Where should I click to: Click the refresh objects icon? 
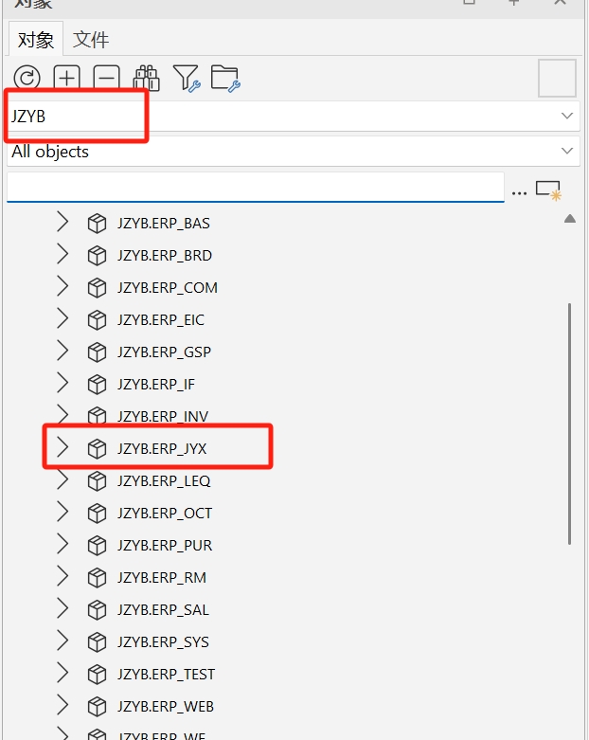click(27, 78)
